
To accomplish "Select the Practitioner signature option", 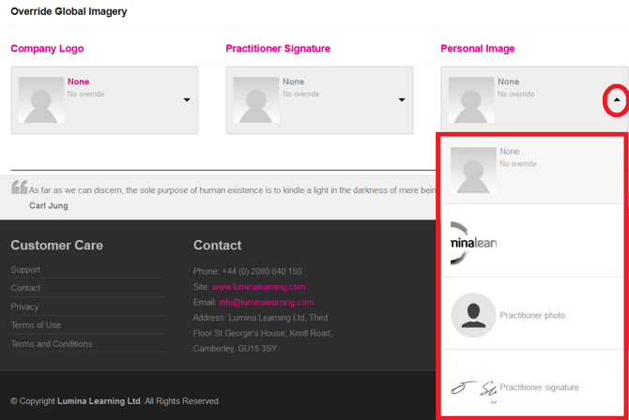I will 531,387.
